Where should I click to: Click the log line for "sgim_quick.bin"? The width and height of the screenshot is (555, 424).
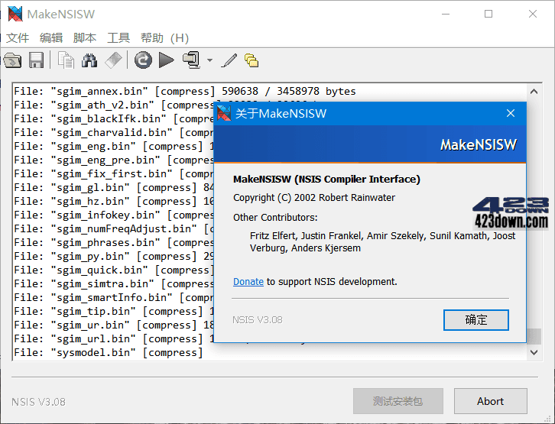point(114,270)
